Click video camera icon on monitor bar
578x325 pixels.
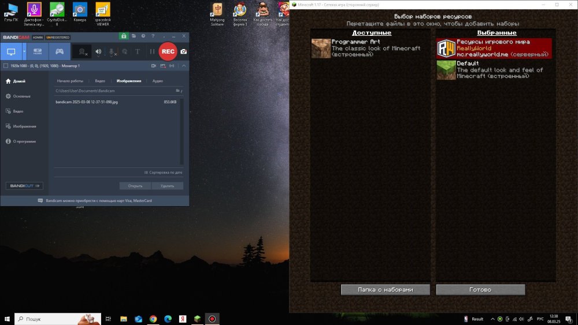tap(154, 66)
